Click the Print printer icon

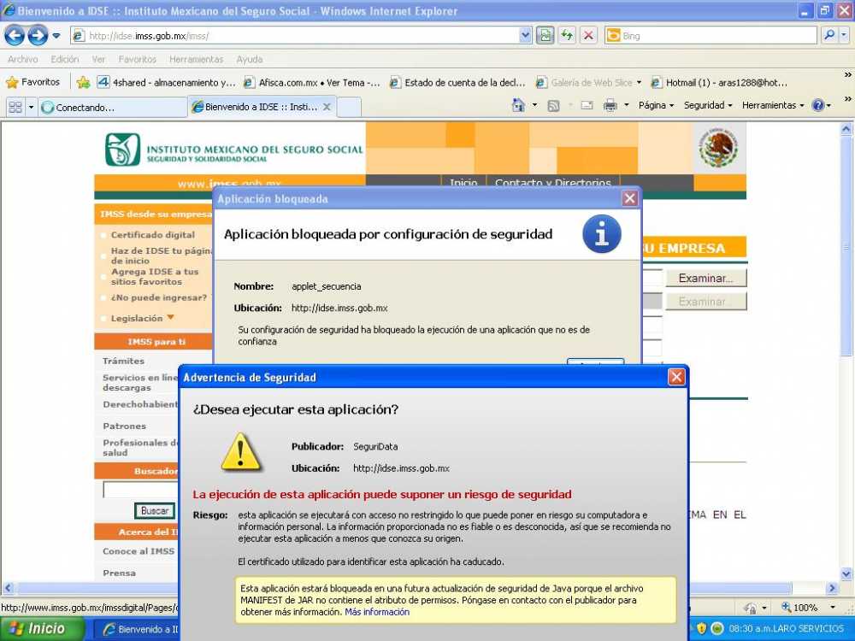(610, 106)
